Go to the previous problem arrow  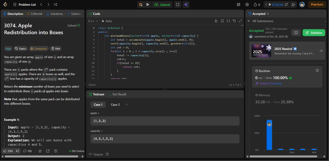[41, 5]
